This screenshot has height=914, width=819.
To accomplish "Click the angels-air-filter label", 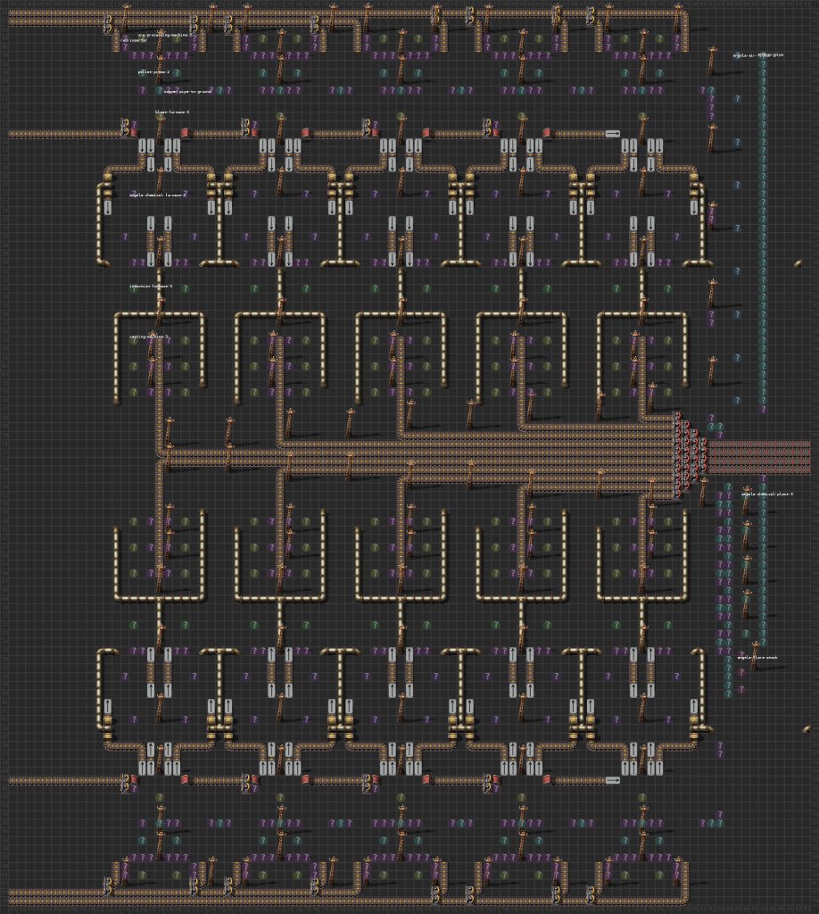I will [748, 55].
